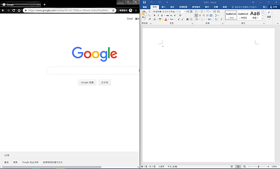
Task: Switch to the Design tab in Word
Action: click(172, 7)
